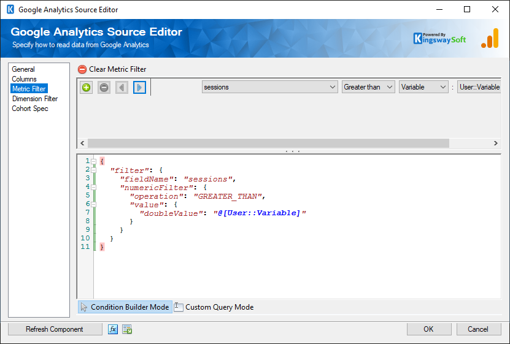Click the orange Google Analytics logo

point(490,39)
